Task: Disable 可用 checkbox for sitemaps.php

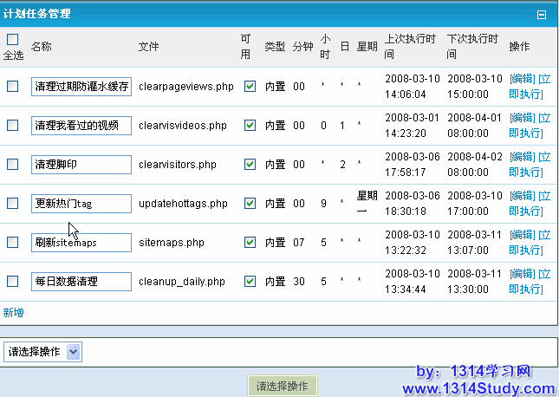Action: [x=250, y=243]
